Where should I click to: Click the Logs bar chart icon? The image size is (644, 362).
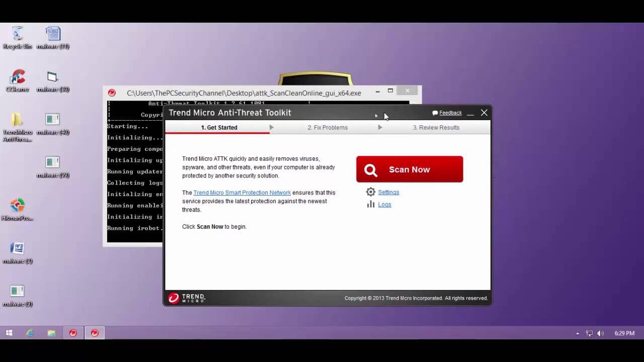pyautogui.click(x=371, y=204)
